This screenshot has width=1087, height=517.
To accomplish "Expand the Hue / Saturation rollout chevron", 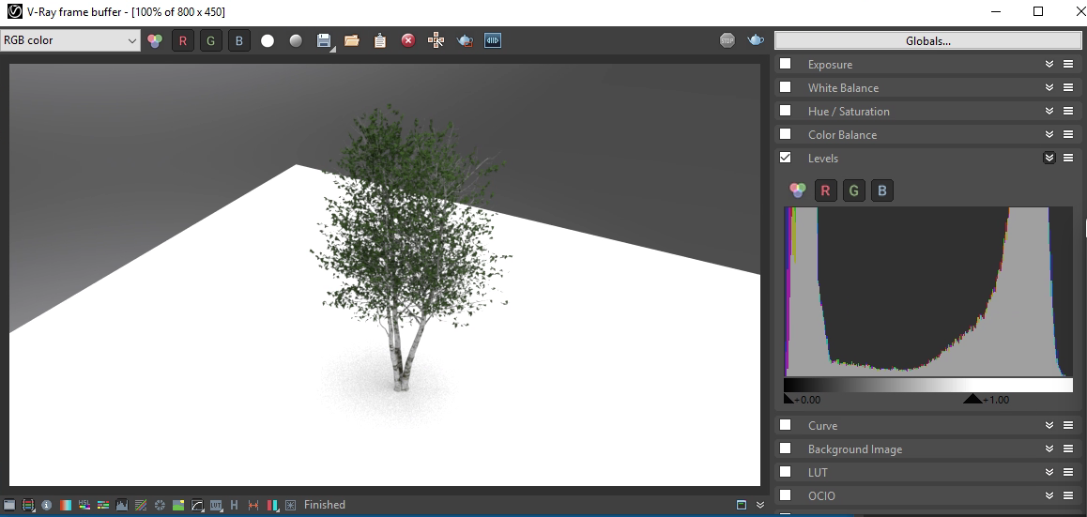I will coord(1049,111).
